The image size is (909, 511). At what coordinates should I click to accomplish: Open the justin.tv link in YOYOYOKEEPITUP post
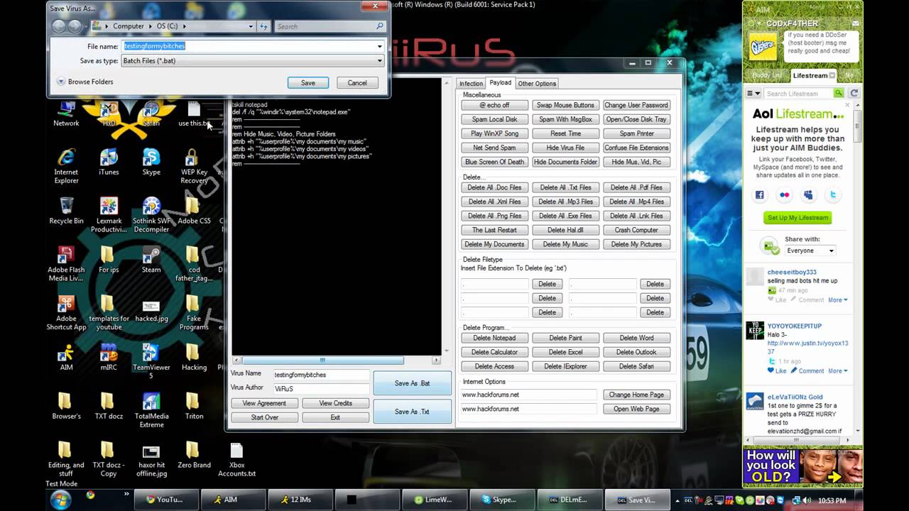[x=807, y=347]
